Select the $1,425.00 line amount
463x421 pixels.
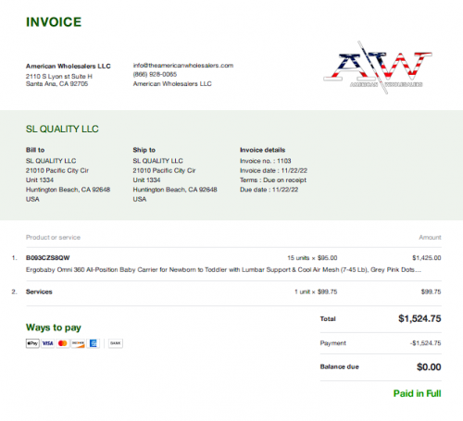(x=427, y=258)
